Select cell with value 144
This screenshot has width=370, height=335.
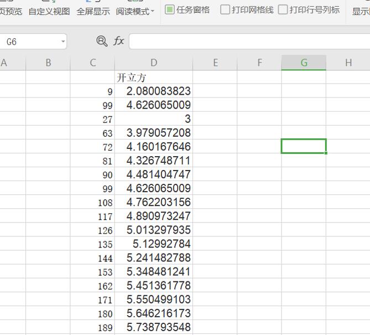[92, 257]
